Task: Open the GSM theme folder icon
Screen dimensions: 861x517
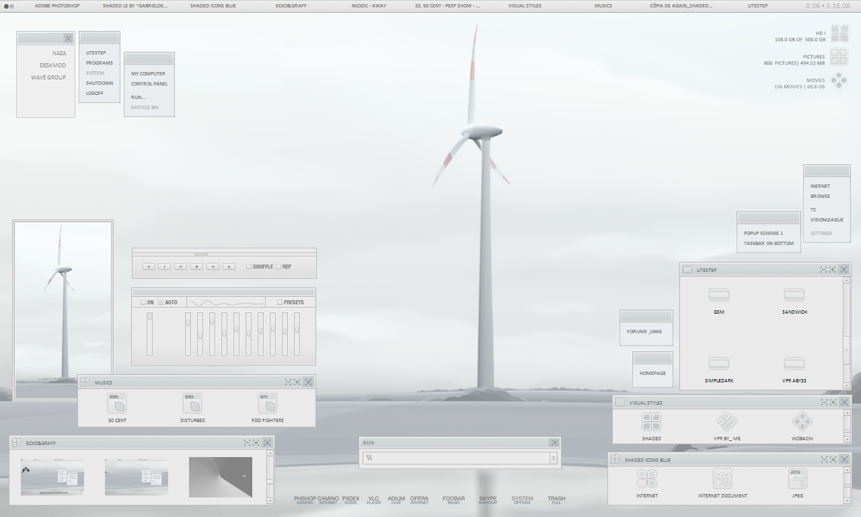Action: click(x=719, y=295)
